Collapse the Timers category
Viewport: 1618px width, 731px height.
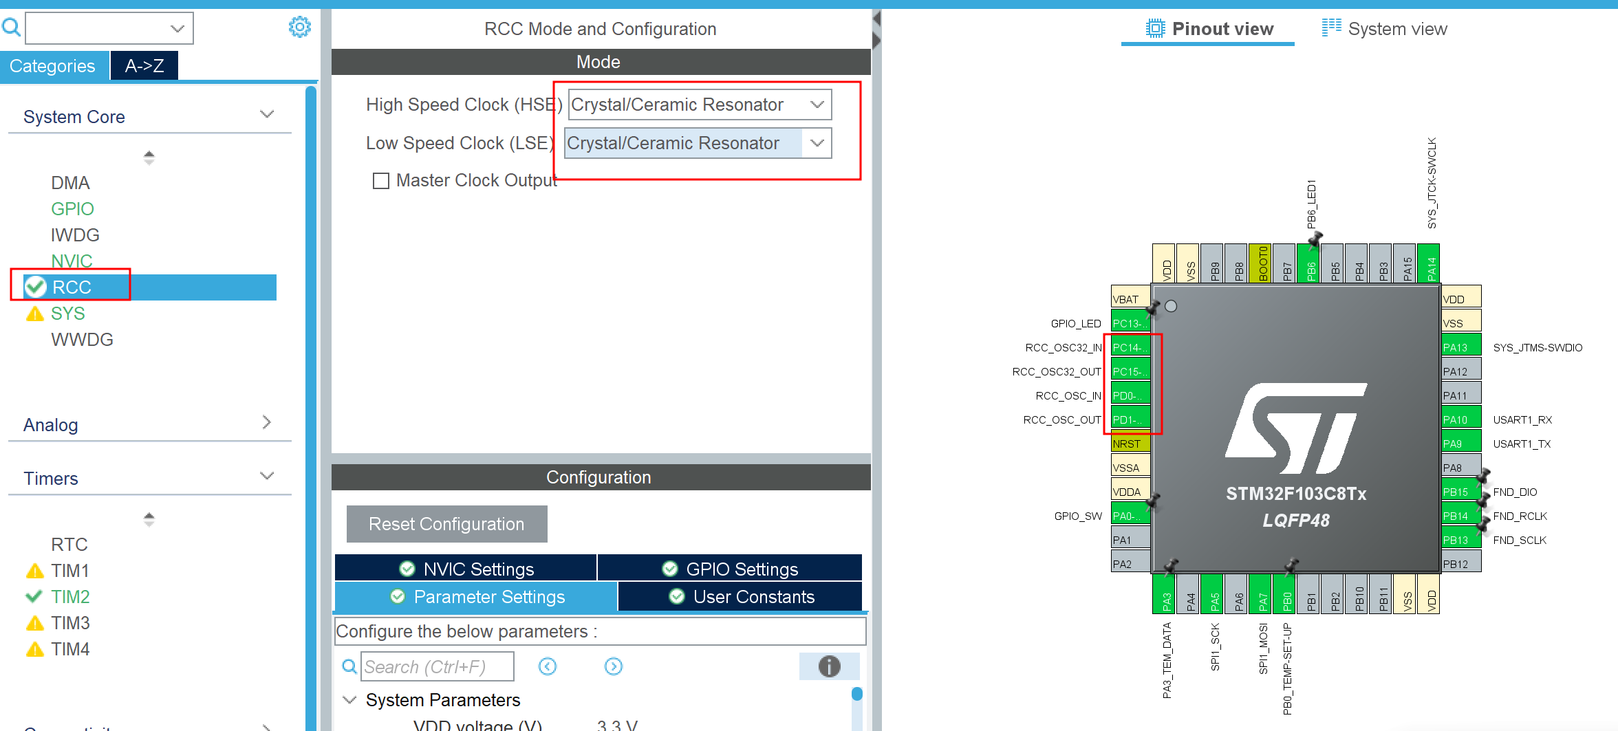point(267,476)
